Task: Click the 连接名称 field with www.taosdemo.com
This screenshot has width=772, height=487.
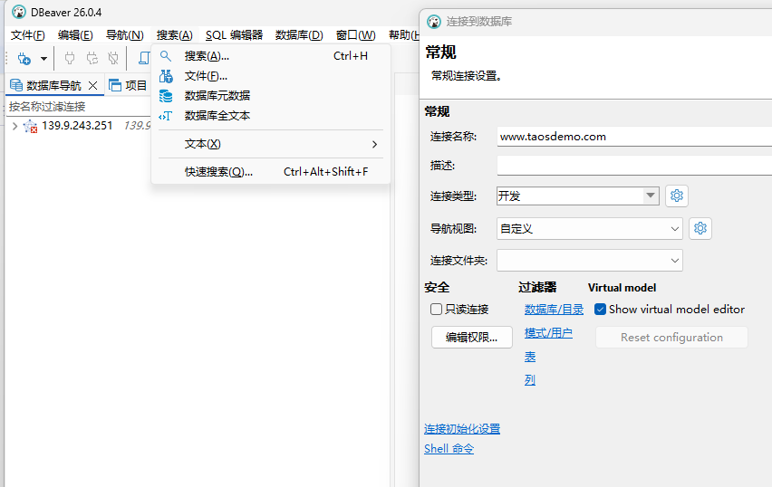Action: [634, 137]
